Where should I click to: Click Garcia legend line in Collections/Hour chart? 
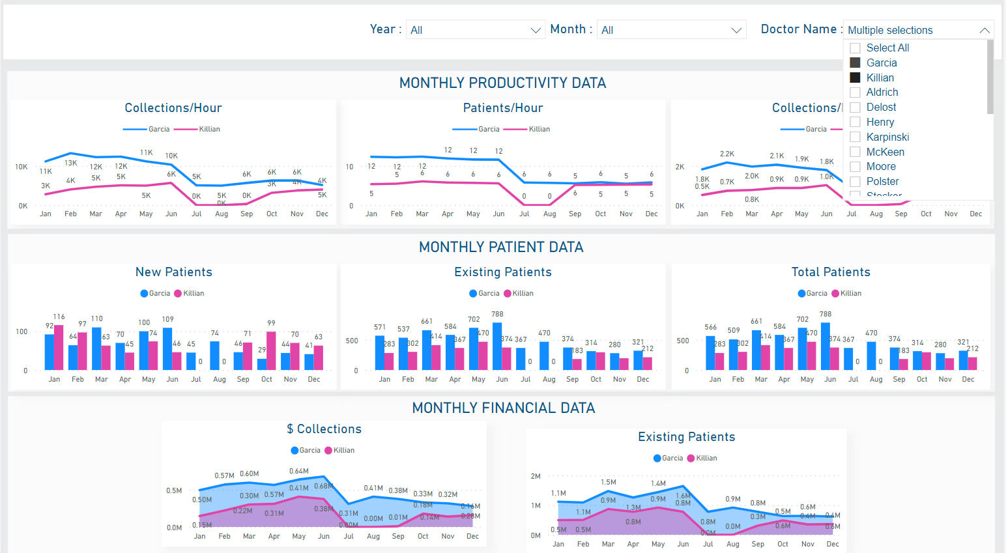tap(135, 130)
